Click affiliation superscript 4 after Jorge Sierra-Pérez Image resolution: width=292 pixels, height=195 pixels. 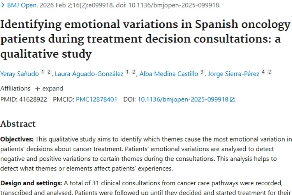click(263, 72)
